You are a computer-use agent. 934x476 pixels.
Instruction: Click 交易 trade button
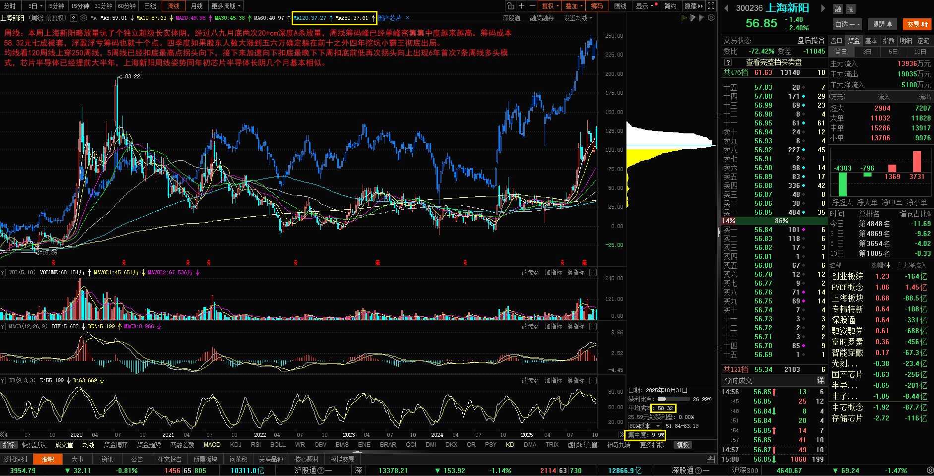(x=917, y=24)
